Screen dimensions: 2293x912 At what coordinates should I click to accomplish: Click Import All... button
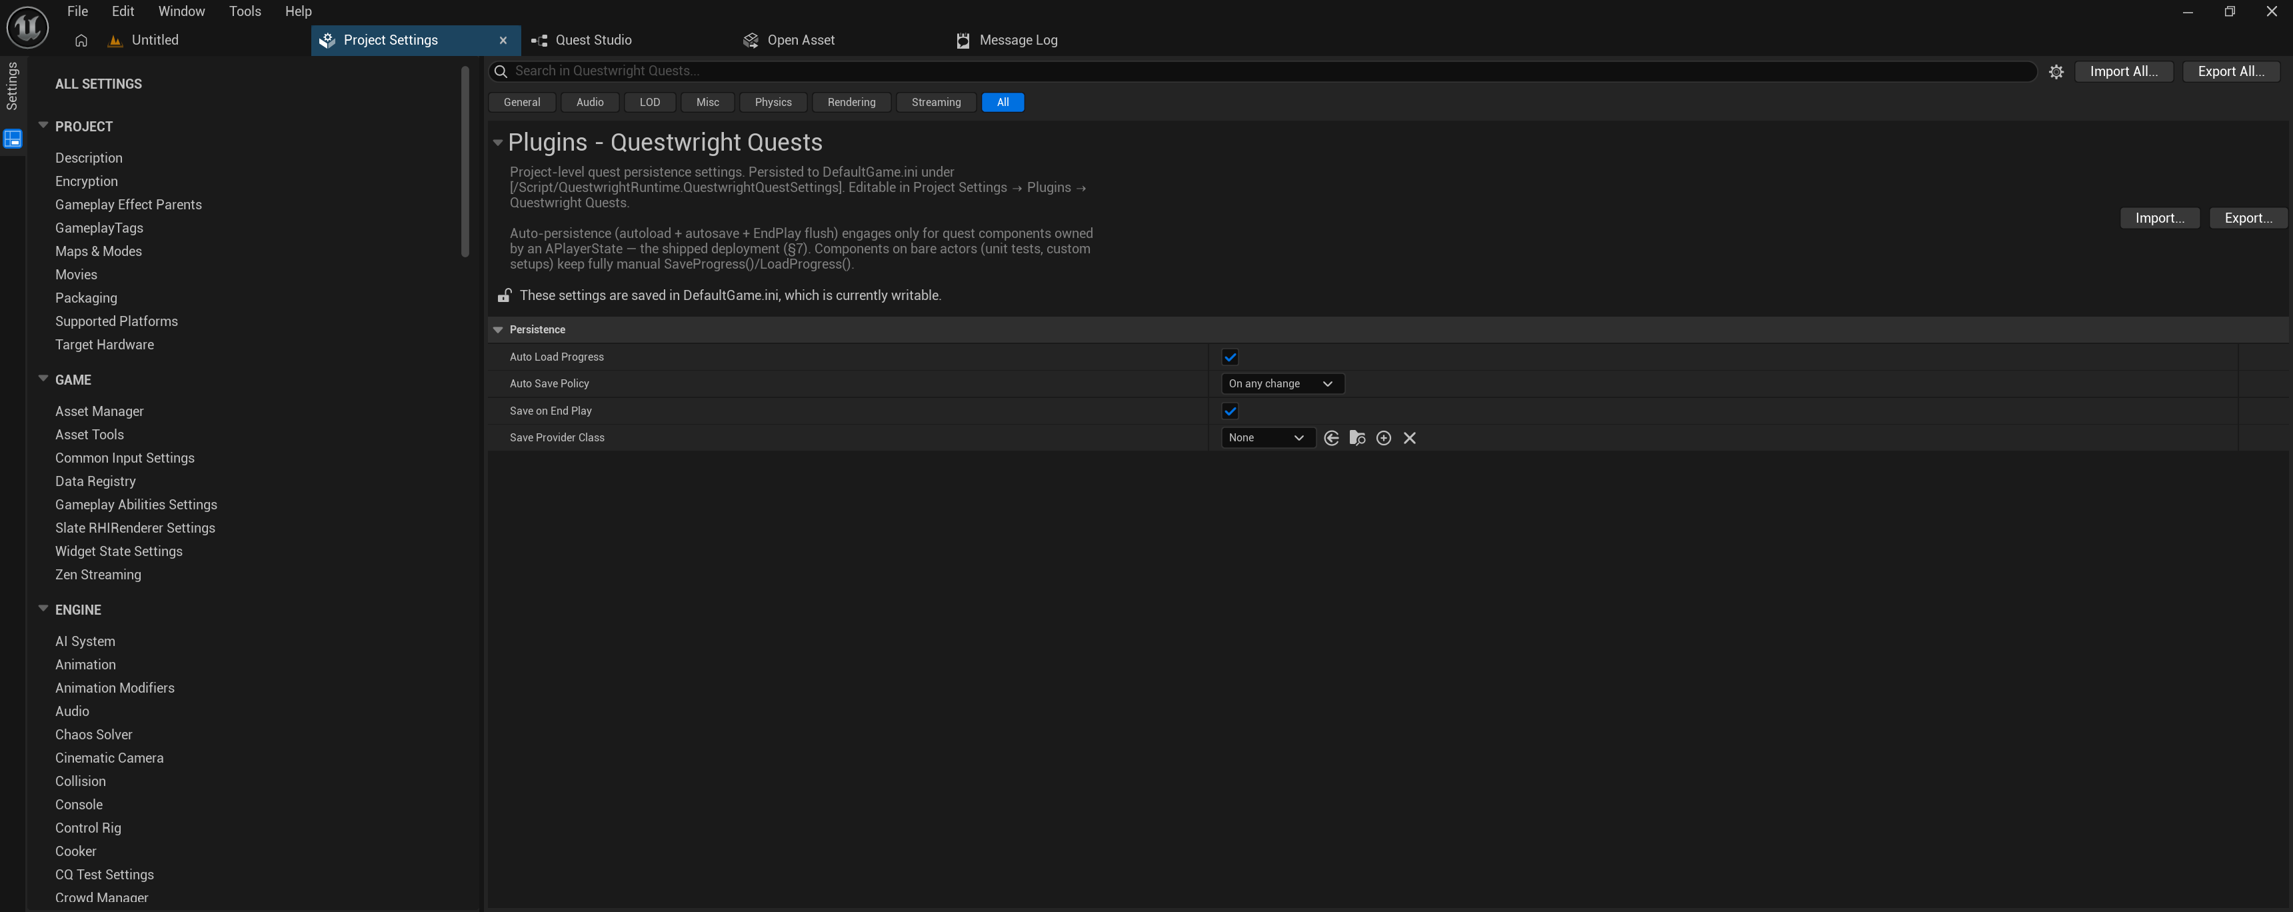point(2124,71)
